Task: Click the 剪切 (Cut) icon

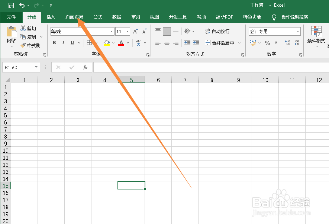Action: click(x=30, y=28)
